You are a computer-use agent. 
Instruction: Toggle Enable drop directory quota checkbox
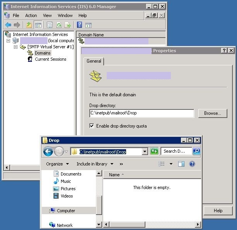92,126
